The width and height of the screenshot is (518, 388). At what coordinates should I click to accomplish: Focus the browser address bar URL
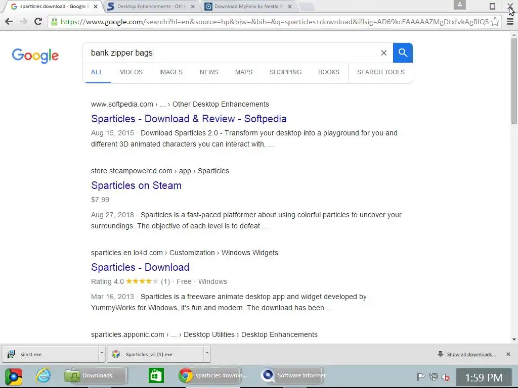pos(274,22)
